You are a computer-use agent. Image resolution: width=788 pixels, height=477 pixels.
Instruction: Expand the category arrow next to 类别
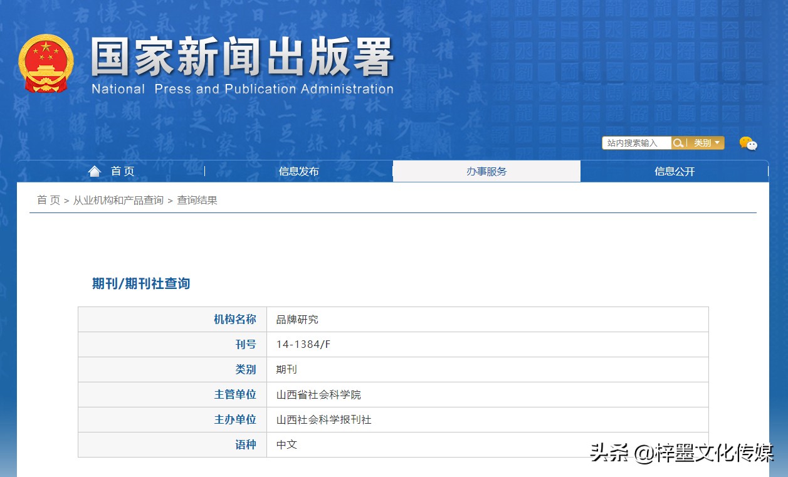[717, 142]
